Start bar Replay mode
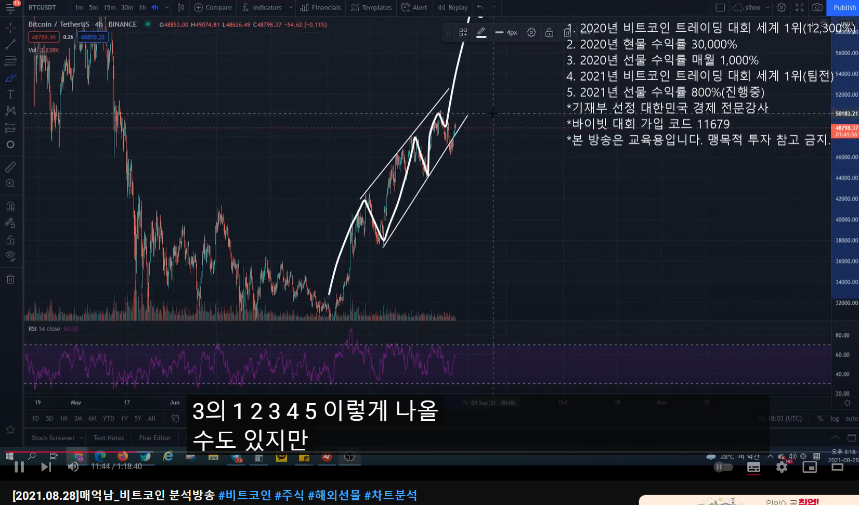The image size is (859, 505). (x=453, y=7)
